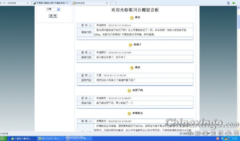Click the smiley icon next to 观规了

130,45
